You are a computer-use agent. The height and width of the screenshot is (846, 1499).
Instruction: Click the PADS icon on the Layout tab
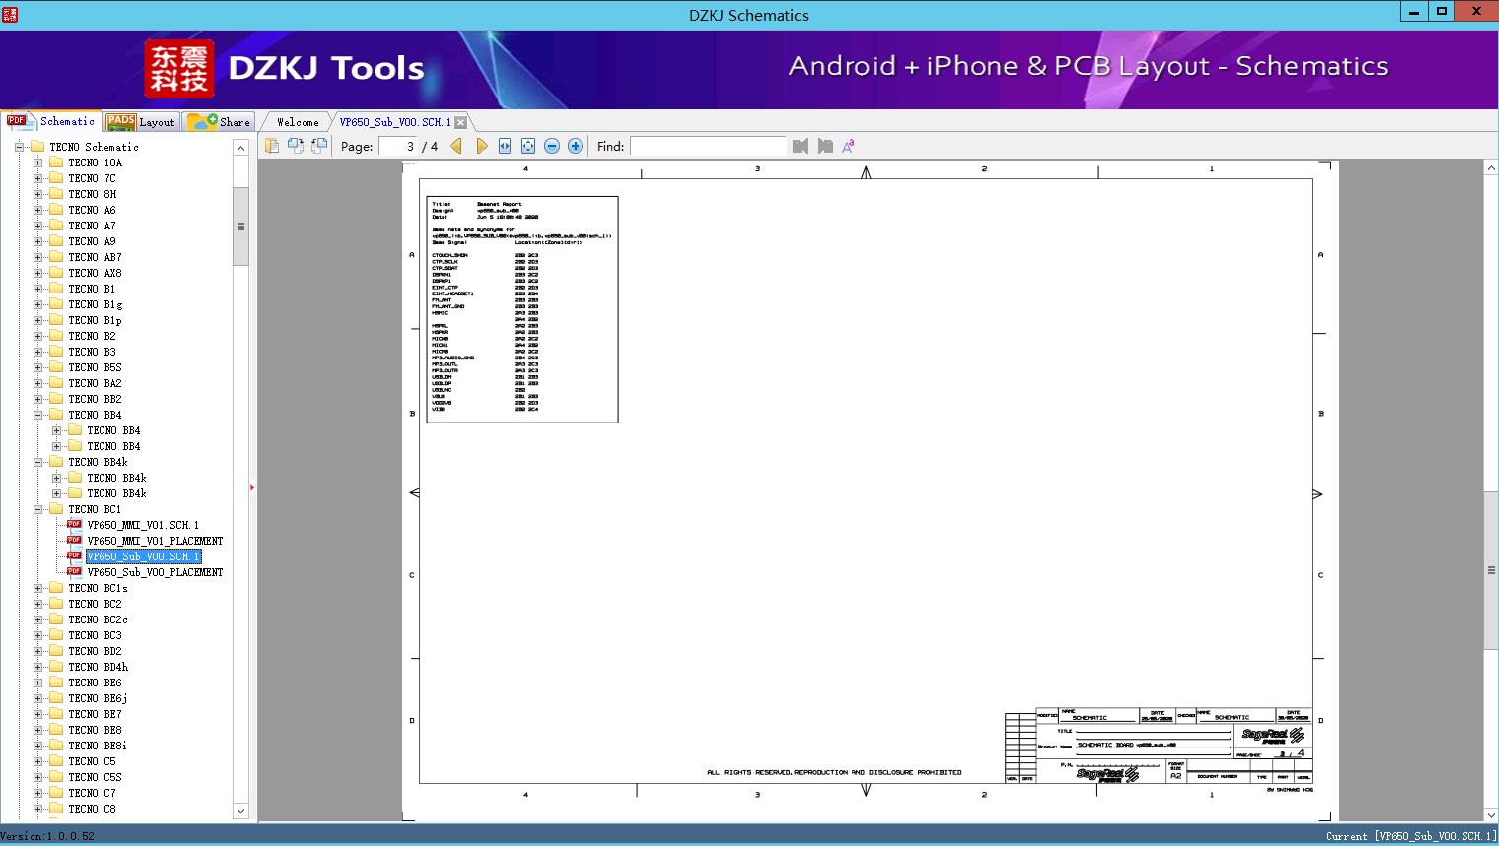coord(121,122)
